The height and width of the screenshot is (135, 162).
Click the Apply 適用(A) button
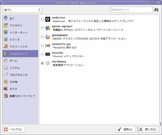125,129
